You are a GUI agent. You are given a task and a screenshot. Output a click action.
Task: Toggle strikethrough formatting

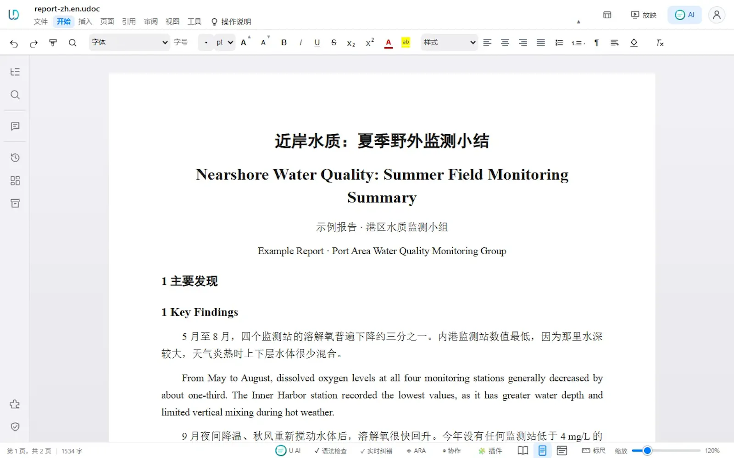pos(334,43)
